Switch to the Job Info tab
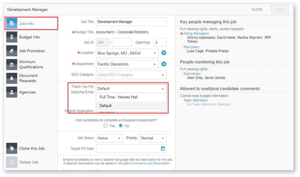 (x=31, y=24)
